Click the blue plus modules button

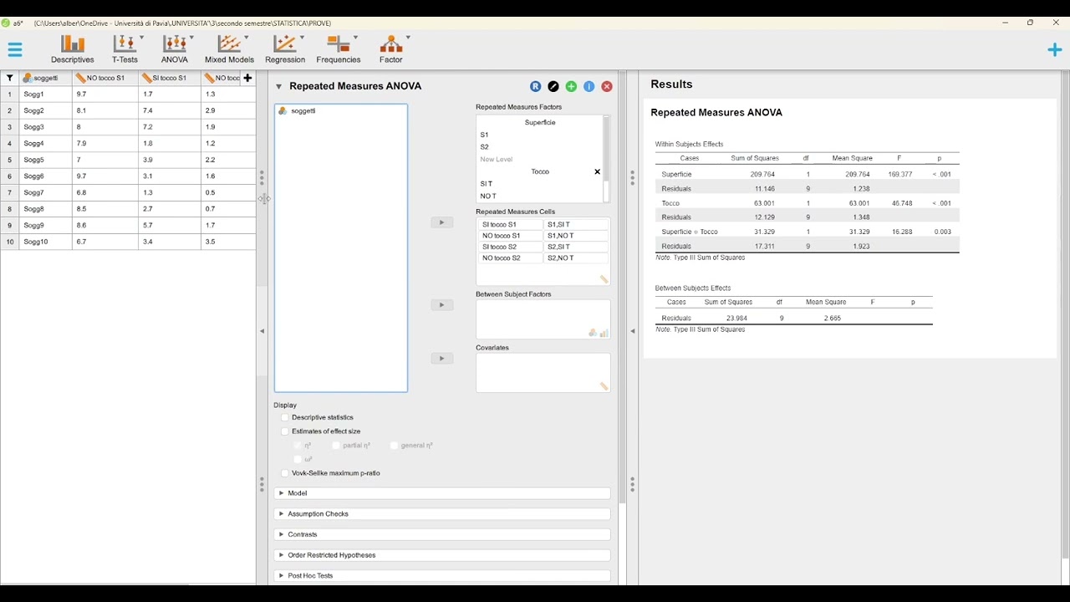pos(1054,50)
